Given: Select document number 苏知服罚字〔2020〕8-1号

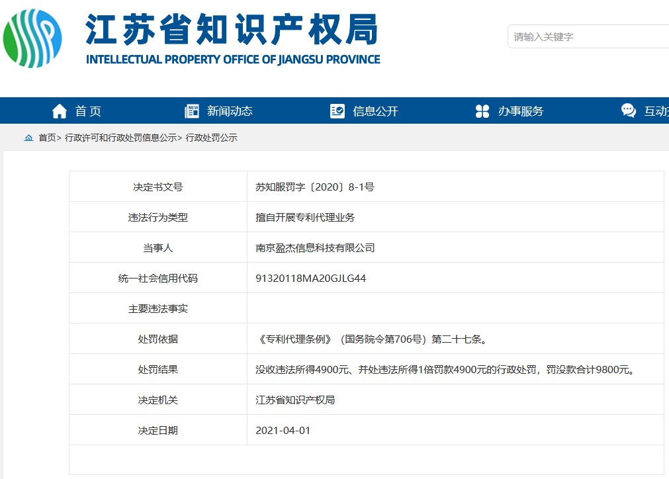Looking at the screenshot, I should pos(315,187).
